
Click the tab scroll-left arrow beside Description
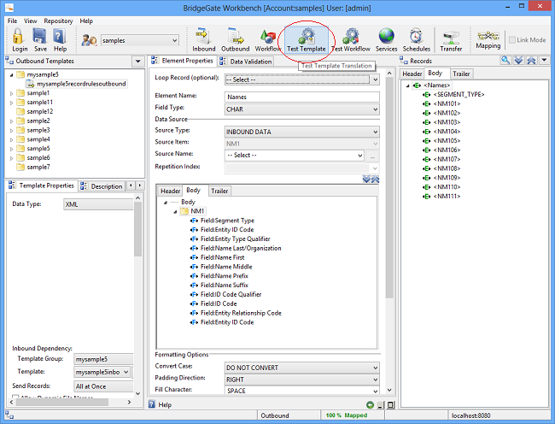tap(131, 185)
